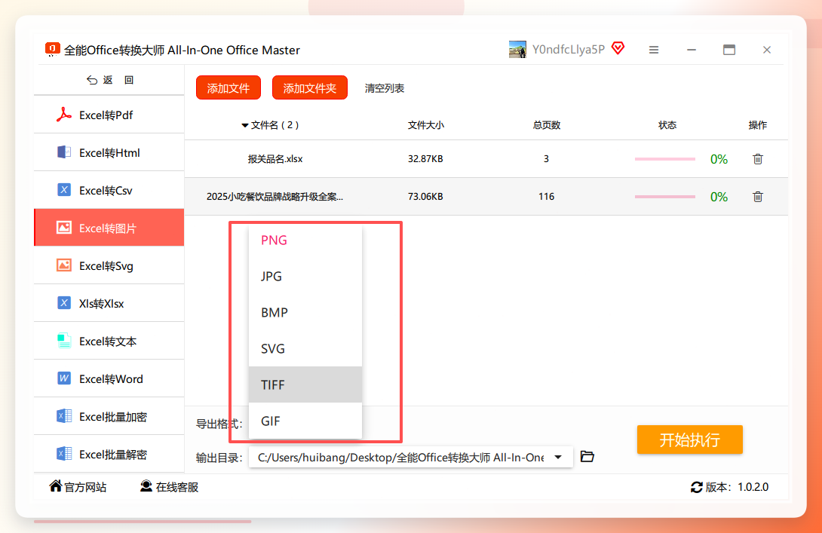Click the user avatar picture
This screenshot has width=822, height=533.
coord(517,49)
